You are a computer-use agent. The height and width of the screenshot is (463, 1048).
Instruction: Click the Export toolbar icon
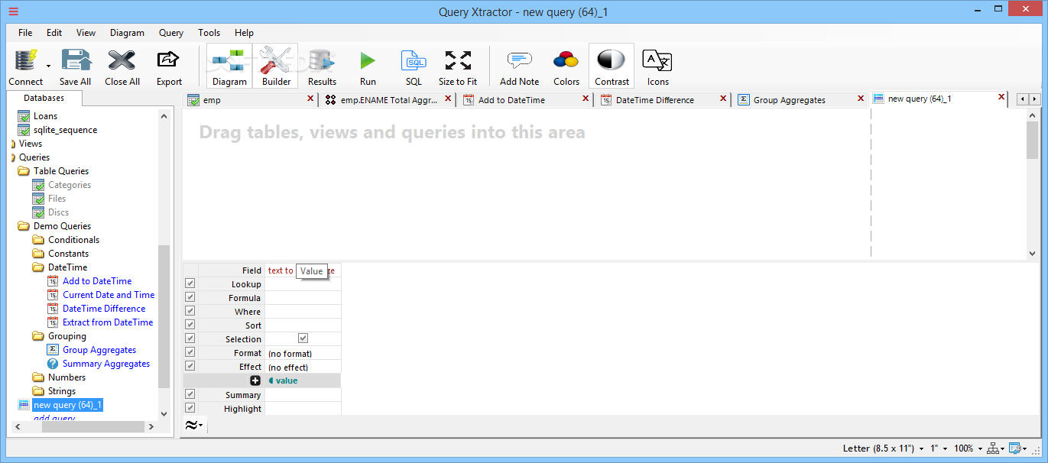169,67
